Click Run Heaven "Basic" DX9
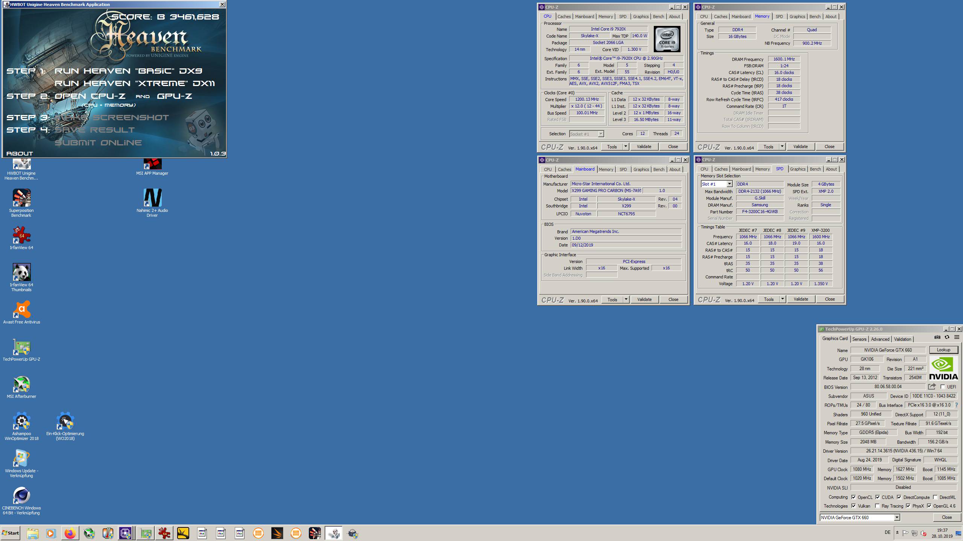This screenshot has width=963, height=541. pos(129,71)
